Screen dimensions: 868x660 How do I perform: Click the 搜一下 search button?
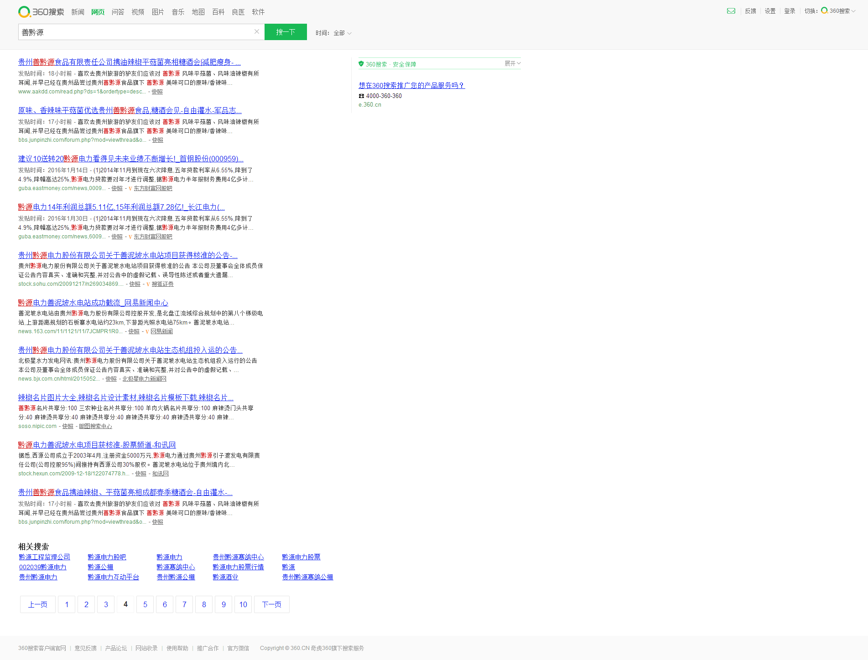coord(286,32)
